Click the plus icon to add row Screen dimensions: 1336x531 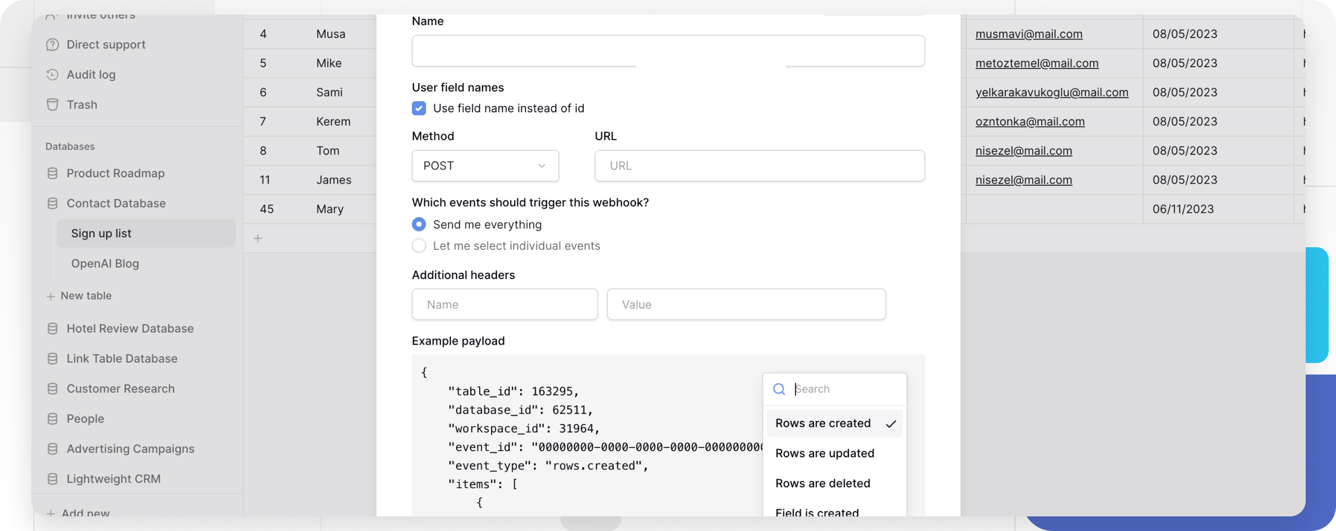(258, 238)
